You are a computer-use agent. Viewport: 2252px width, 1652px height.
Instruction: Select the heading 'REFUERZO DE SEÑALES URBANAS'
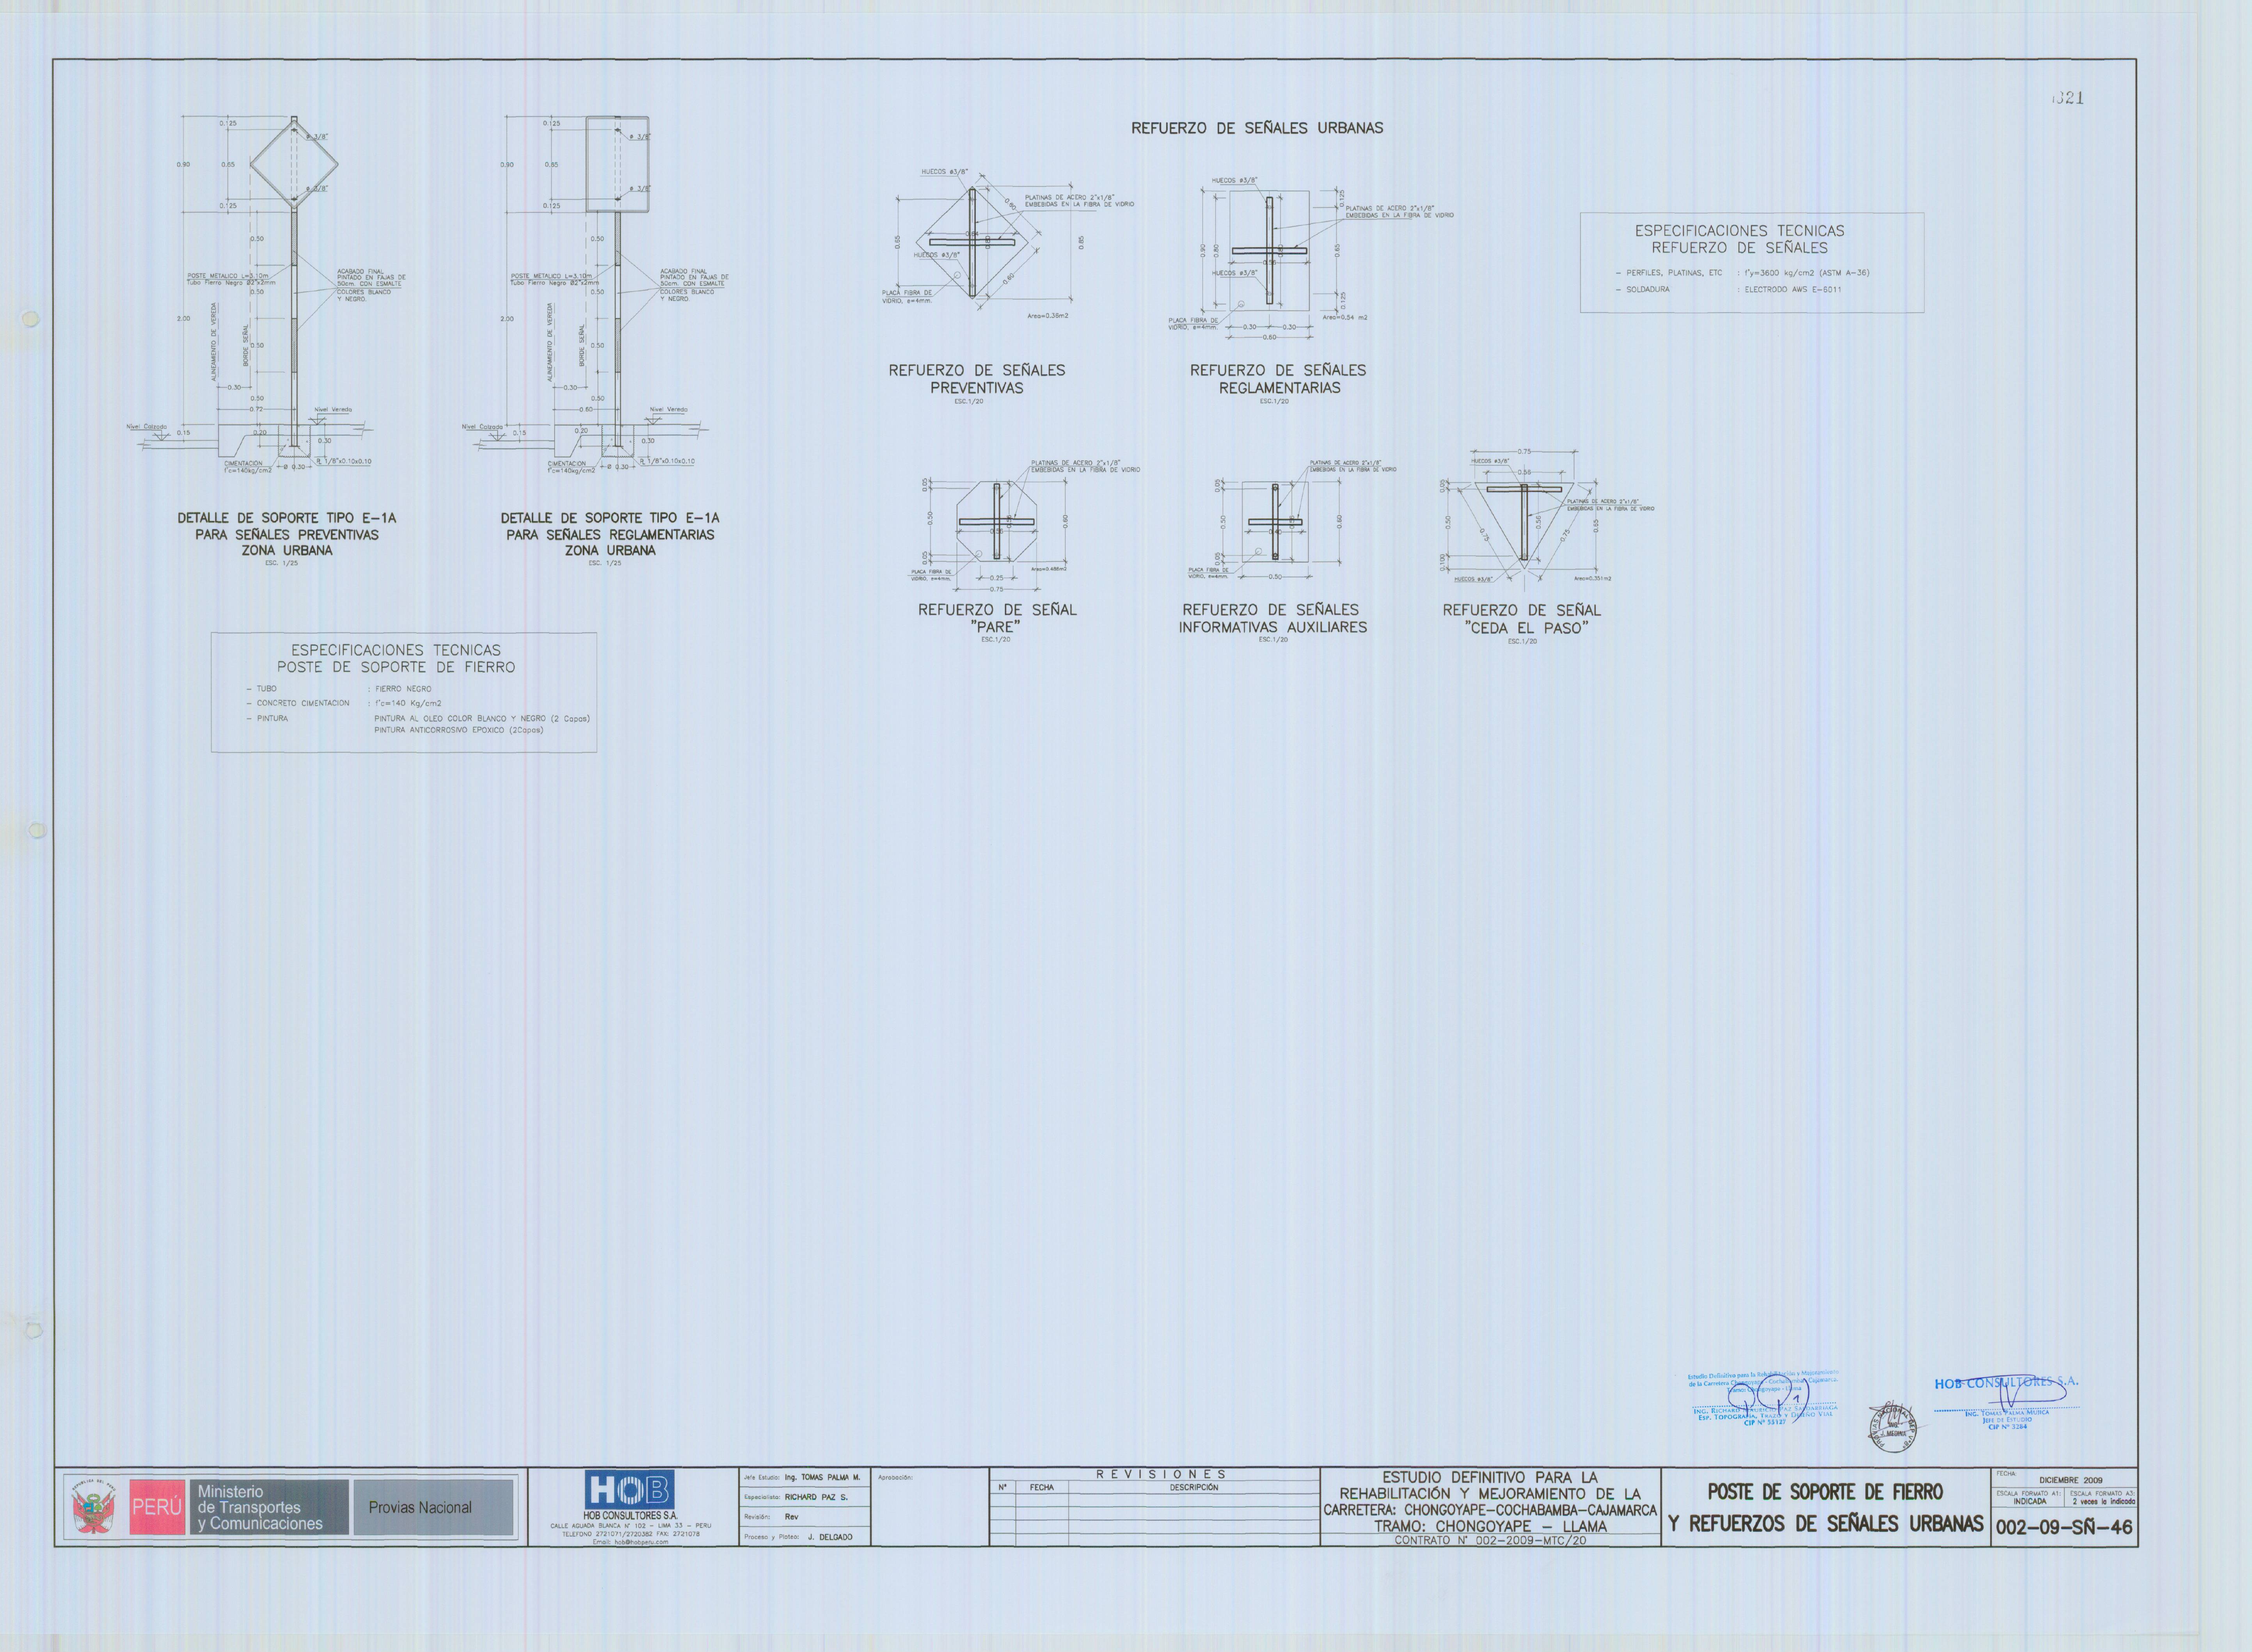click(x=1257, y=128)
